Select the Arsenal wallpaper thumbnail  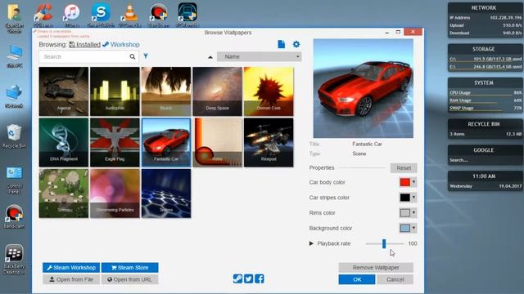pos(64,91)
